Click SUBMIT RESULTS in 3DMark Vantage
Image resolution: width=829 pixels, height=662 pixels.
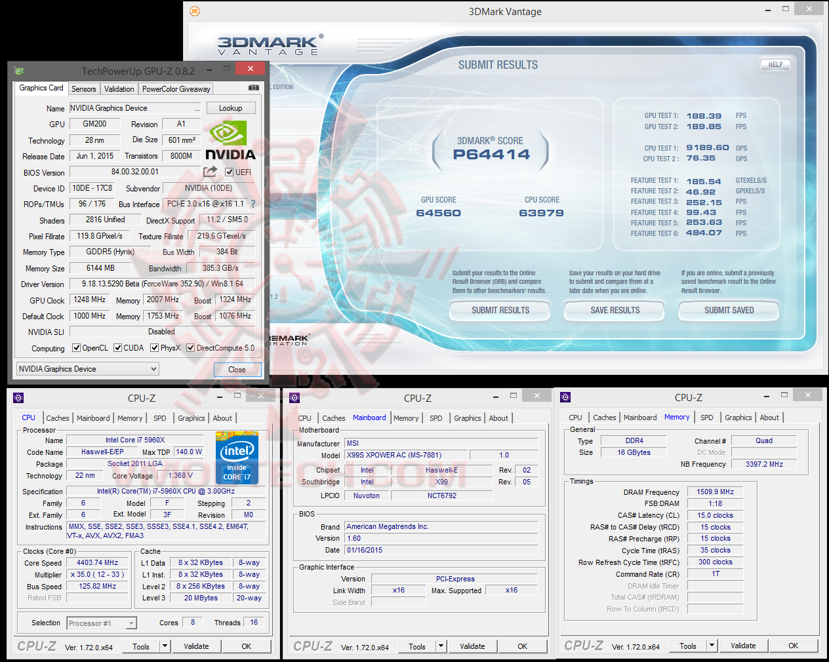tap(500, 311)
